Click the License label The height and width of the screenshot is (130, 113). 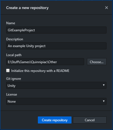click(11, 94)
